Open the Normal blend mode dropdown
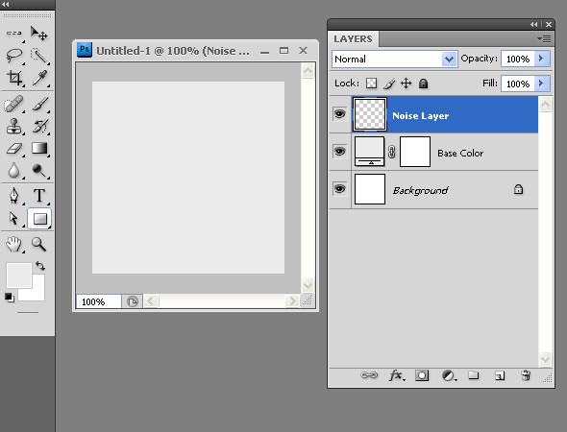The width and height of the screenshot is (567, 432). (x=395, y=59)
